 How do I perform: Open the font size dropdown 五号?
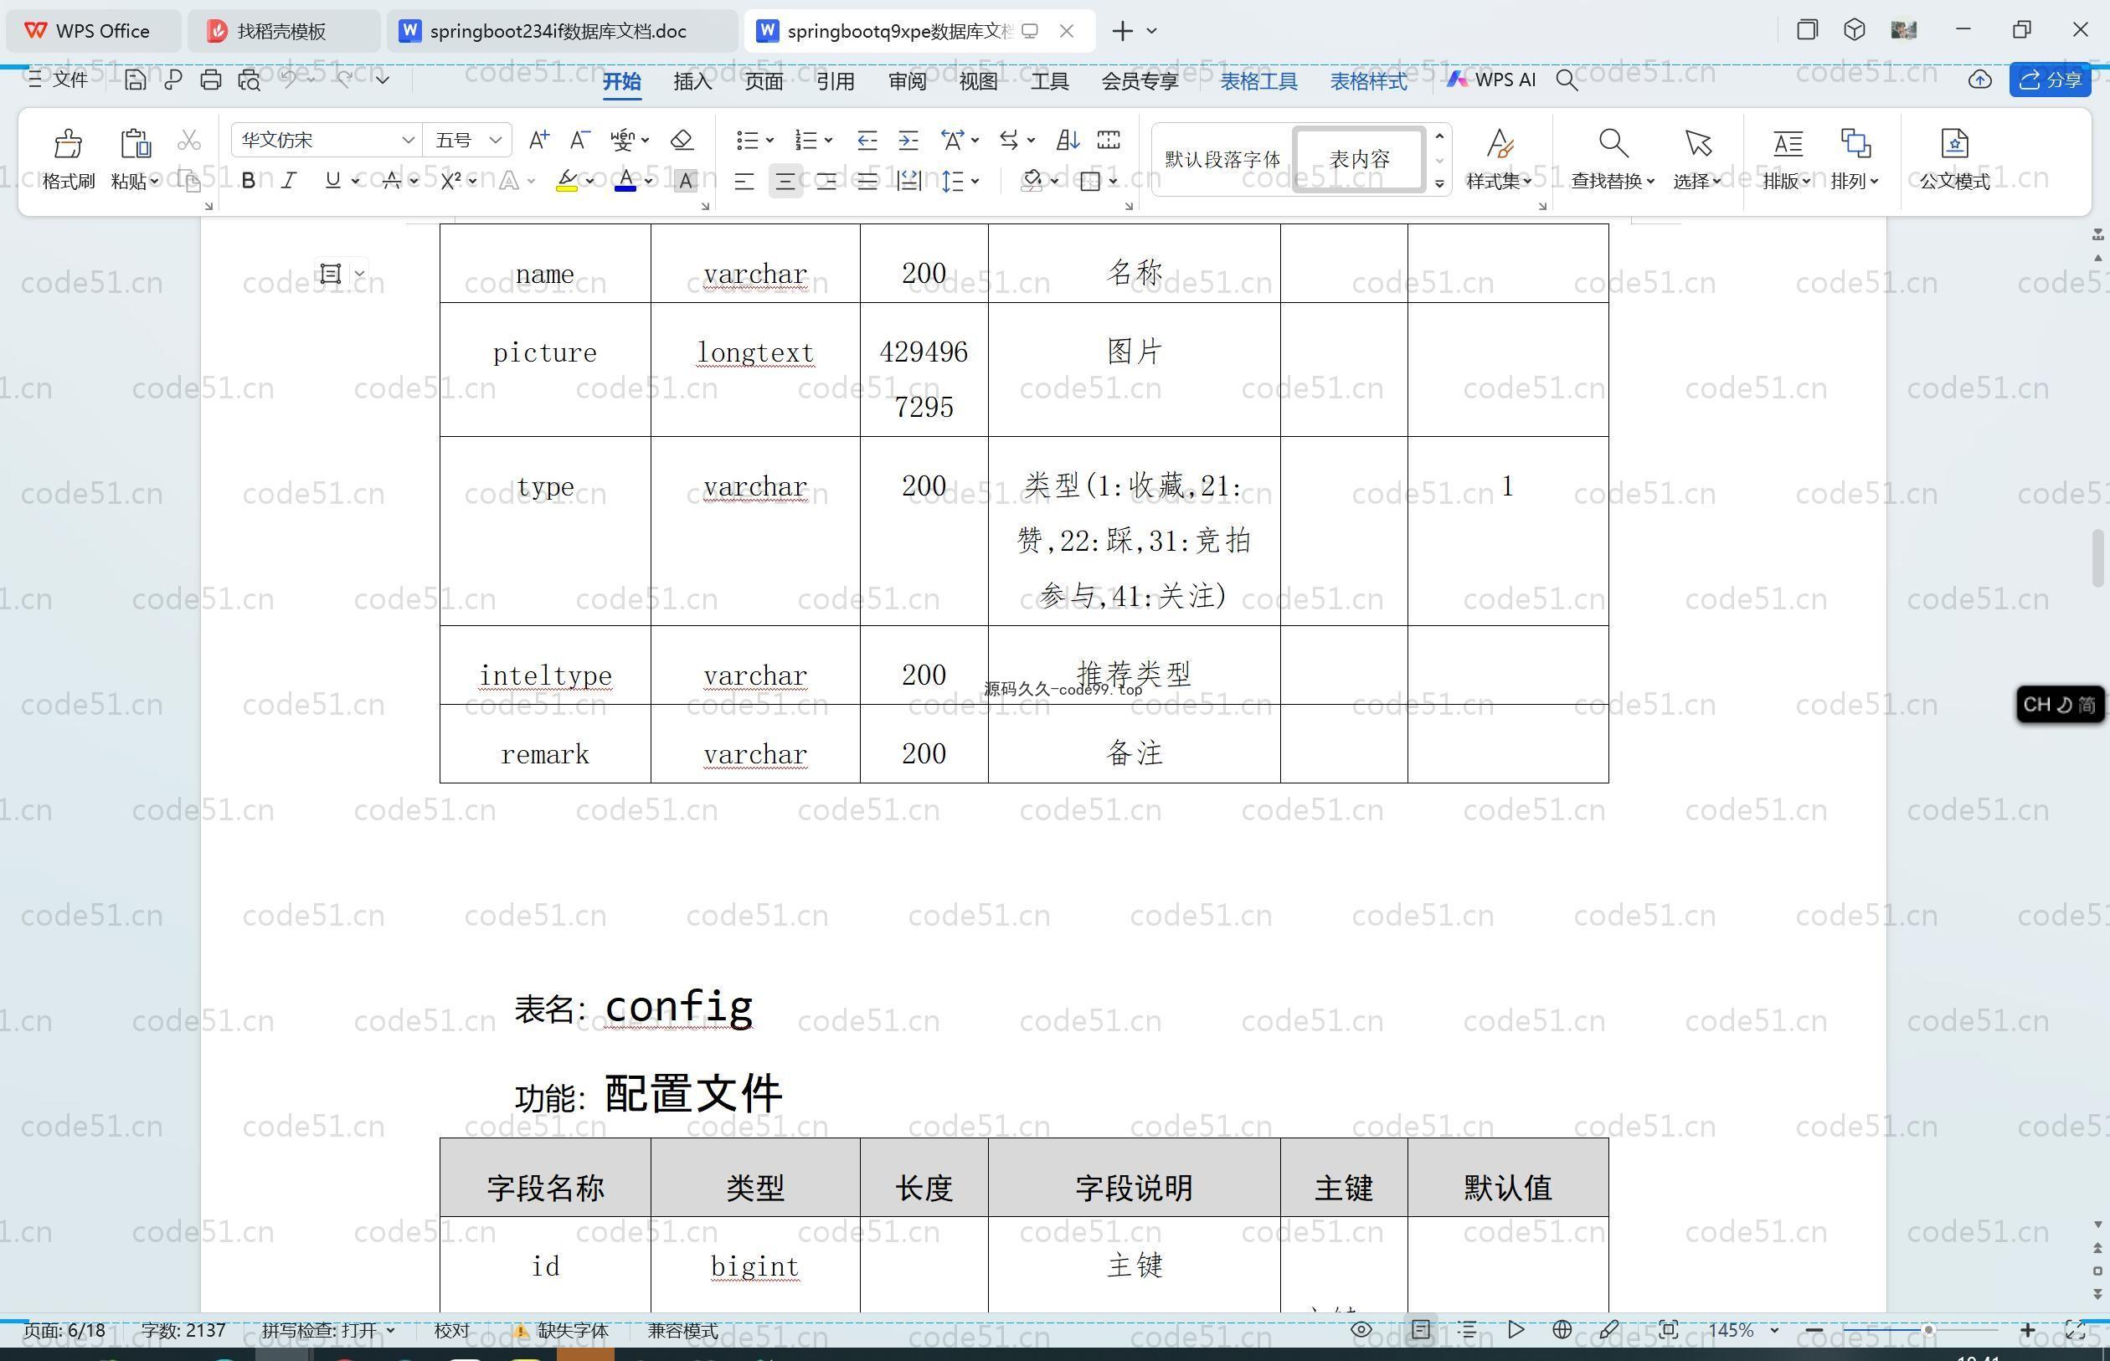[495, 140]
